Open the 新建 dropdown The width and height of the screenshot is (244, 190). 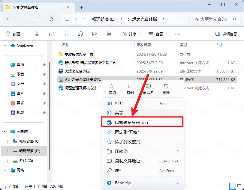(x=15, y=34)
